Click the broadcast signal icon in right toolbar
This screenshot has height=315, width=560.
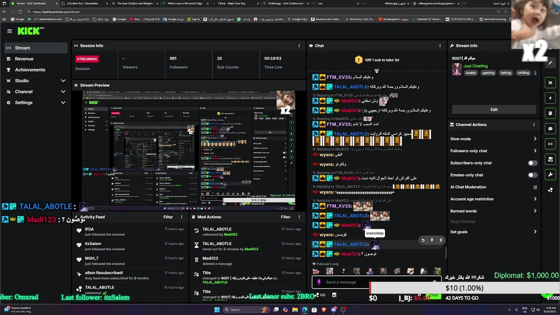[550, 144]
